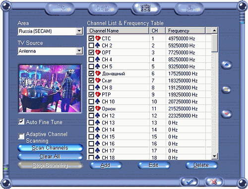
Task: Uncheck the Домашний channel checkbox
Action: coord(91,73)
